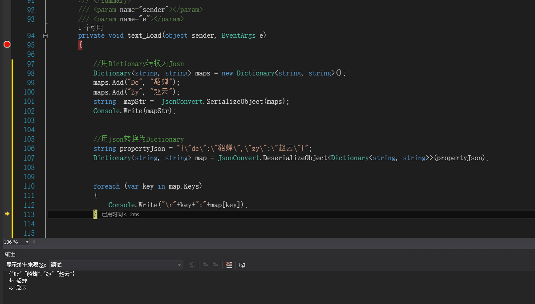Clear all output in the Output window
The image size is (535, 304).
tap(229, 265)
